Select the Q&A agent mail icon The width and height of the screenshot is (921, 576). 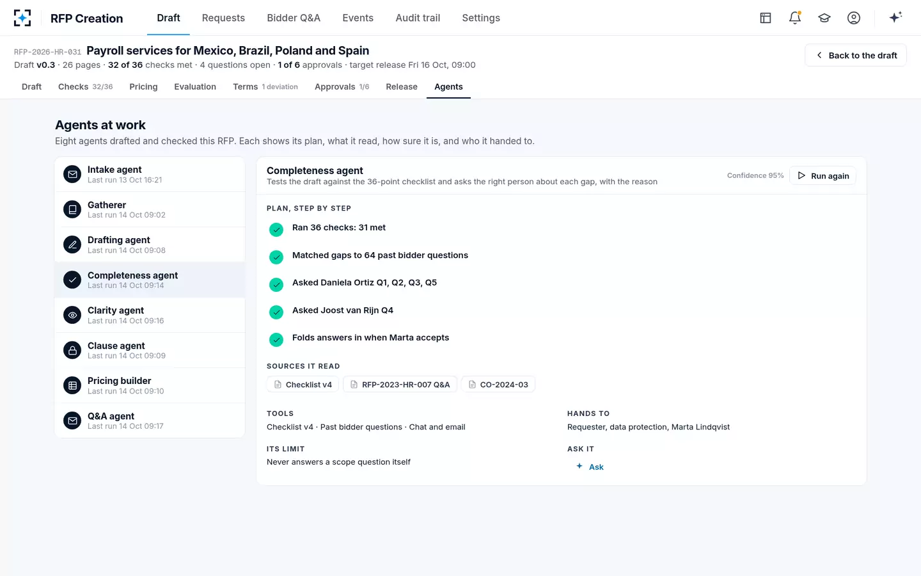(x=72, y=420)
